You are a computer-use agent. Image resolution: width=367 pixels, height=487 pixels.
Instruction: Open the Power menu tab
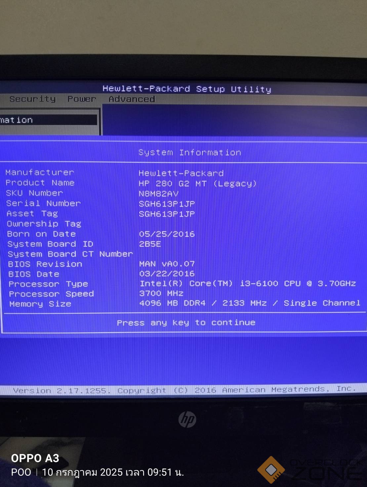[x=82, y=99]
